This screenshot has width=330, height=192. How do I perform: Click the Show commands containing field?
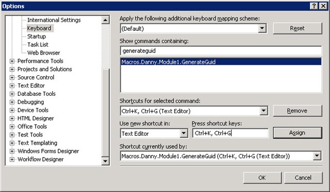[x=221, y=51]
